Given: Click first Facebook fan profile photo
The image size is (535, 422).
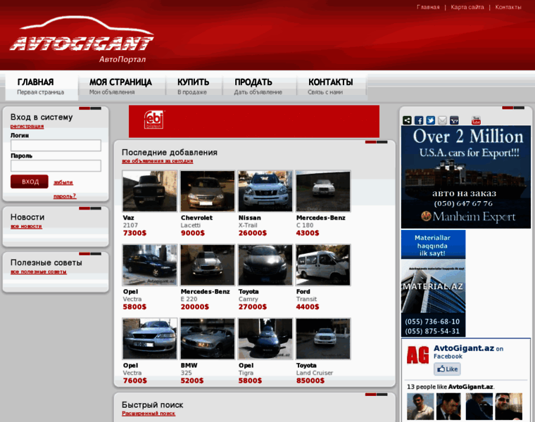Looking at the screenshot, I should pyautogui.click(x=420, y=407).
